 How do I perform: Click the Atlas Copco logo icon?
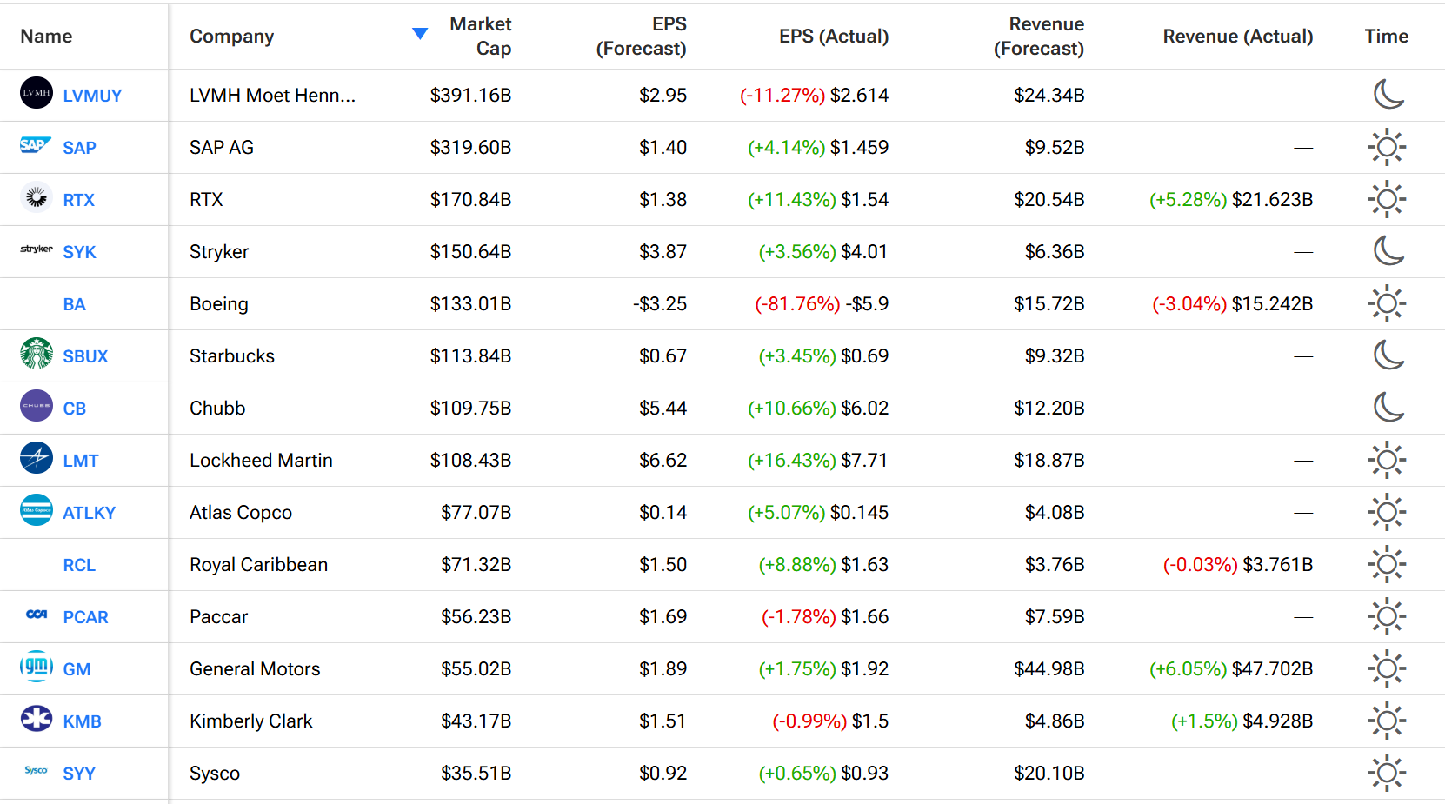[x=37, y=509]
